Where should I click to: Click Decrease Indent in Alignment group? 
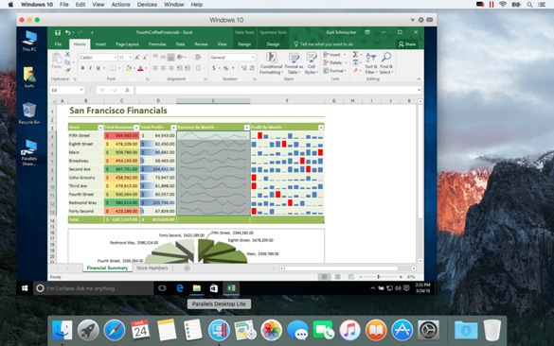[x=180, y=68]
